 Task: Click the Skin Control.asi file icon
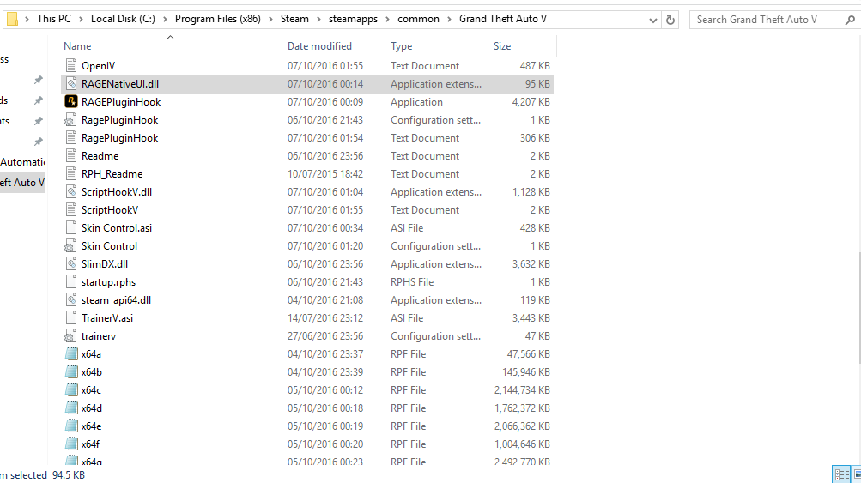coord(71,228)
